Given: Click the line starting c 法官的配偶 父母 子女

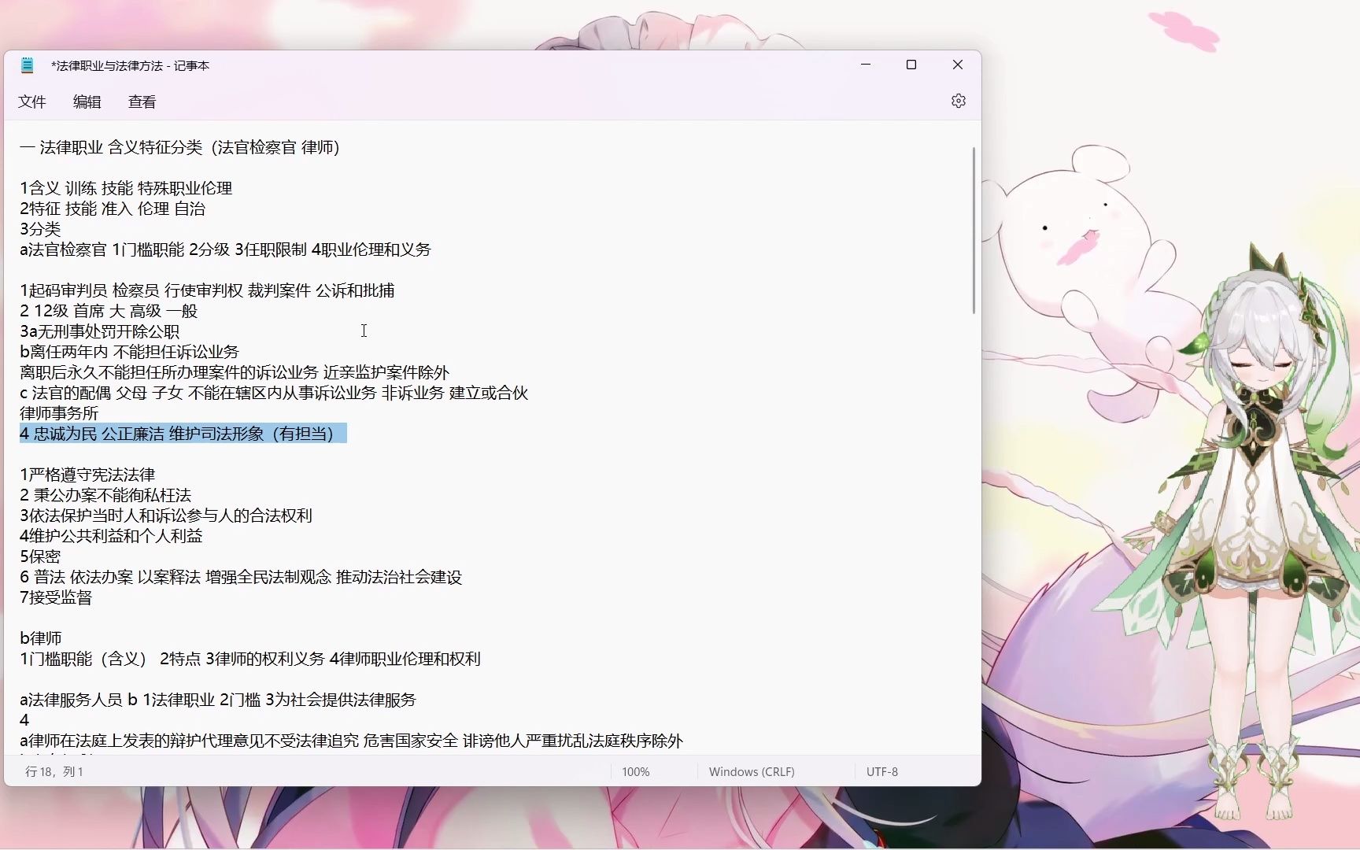Looking at the screenshot, I should point(274,393).
